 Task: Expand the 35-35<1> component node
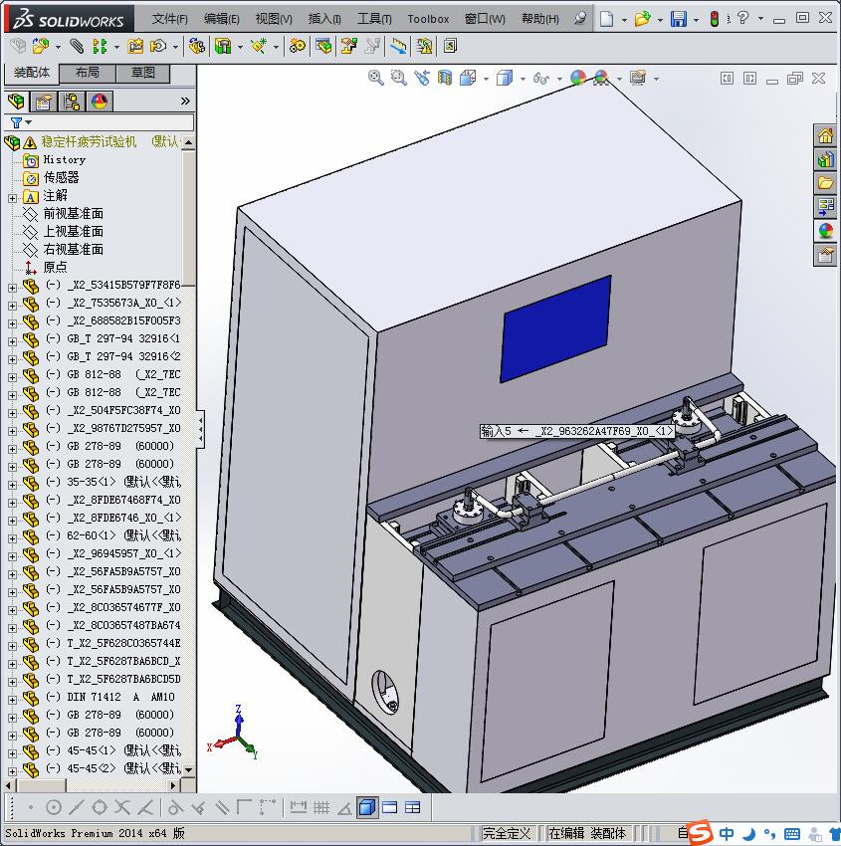pyautogui.click(x=12, y=485)
